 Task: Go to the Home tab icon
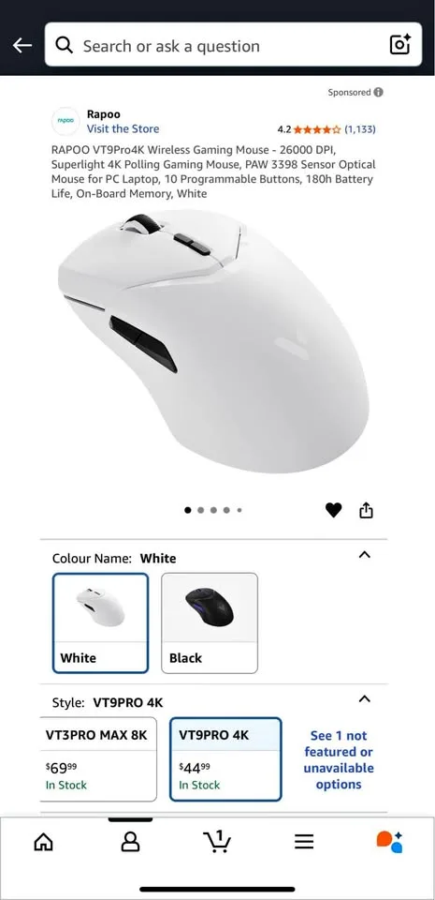click(43, 842)
